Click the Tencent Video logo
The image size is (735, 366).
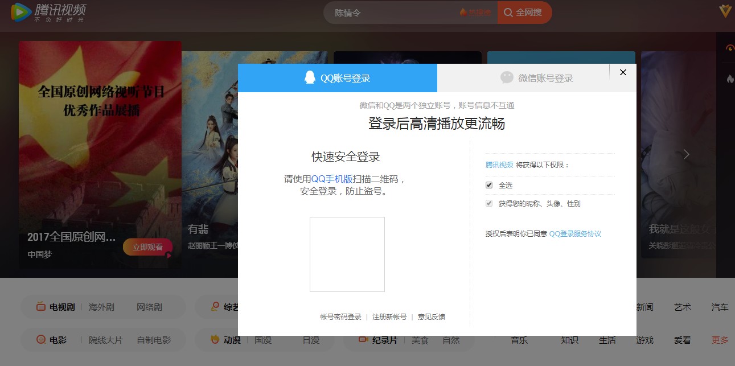(x=48, y=13)
